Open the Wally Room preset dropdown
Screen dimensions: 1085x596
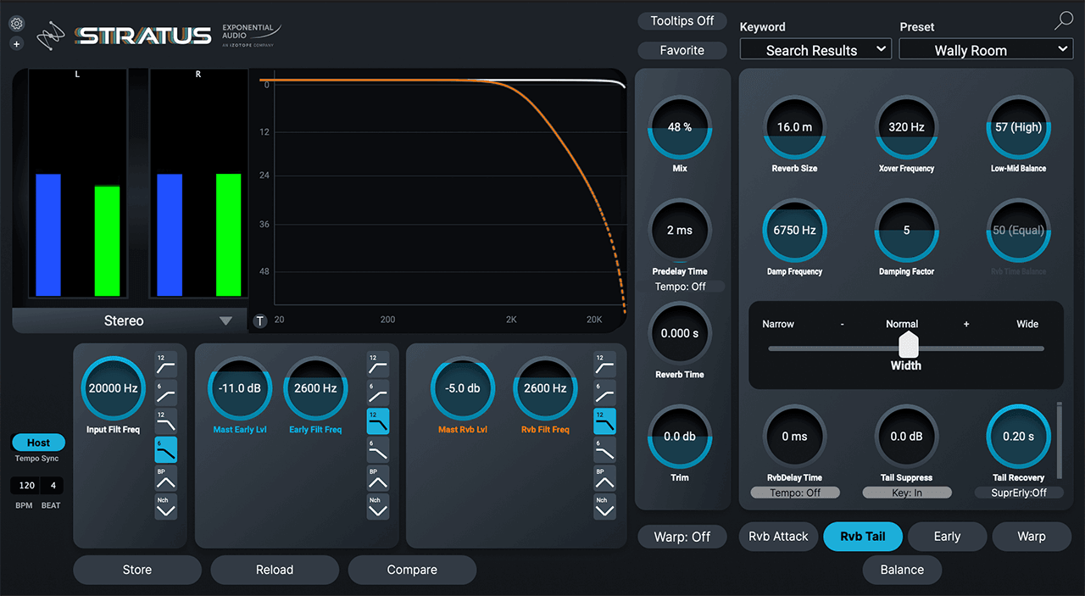point(986,50)
